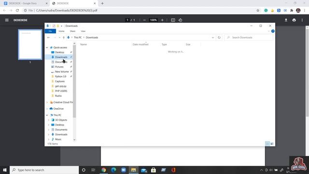Image resolution: width=309 pixels, height=174 pixels.
Task: Sort by Date modified column header
Action: 140,44
